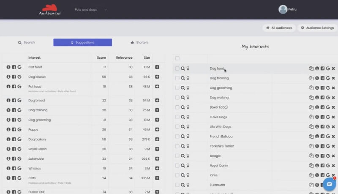
Task: Click the Eukanuba suggestion name
Action: coord(36,158)
